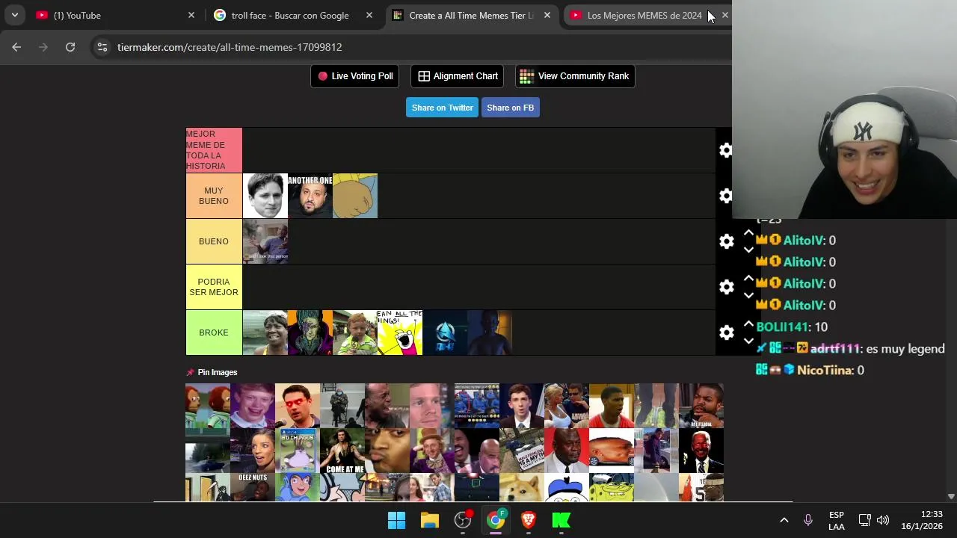The height and width of the screenshot is (538, 957).
Task: Share tier list on FB
Action: pos(510,108)
